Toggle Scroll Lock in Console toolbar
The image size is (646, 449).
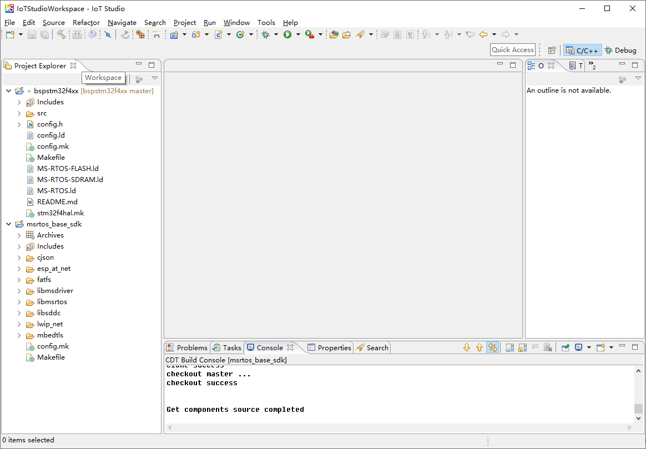(522, 347)
